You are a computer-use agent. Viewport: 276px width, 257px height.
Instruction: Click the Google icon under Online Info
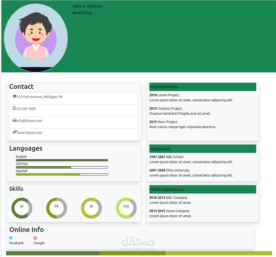click(x=35, y=238)
